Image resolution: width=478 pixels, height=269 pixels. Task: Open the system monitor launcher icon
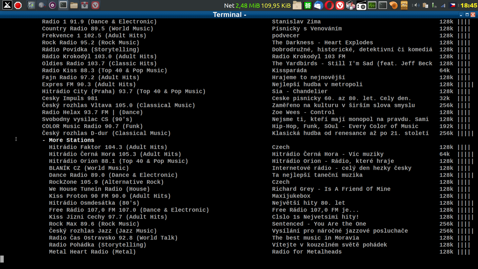(x=372, y=5)
